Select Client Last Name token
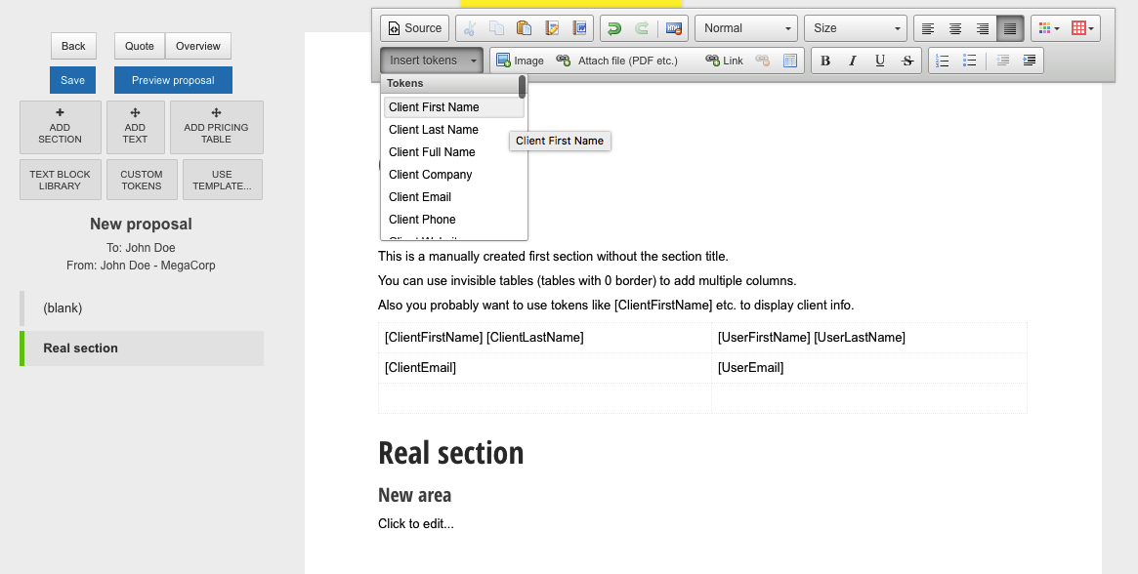Image resolution: width=1138 pixels, height=574 pixels. coord(434,130)
